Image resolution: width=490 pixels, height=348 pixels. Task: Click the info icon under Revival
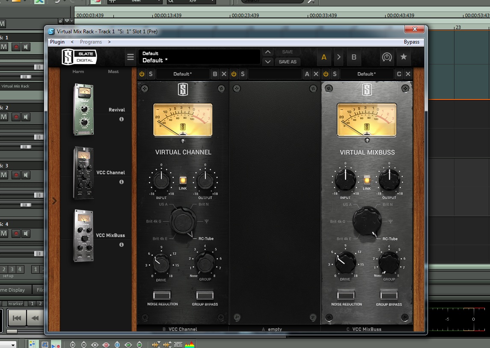pos(121,119)
